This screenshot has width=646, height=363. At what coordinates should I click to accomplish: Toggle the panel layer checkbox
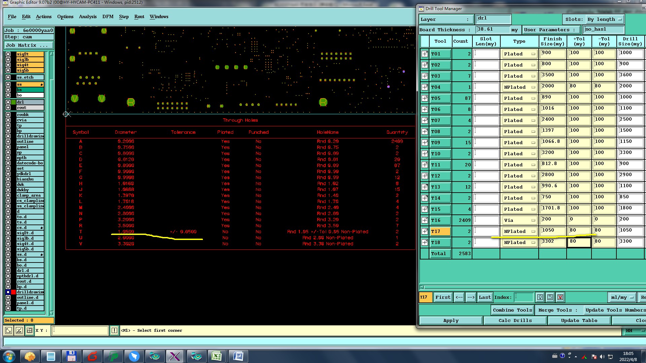8,147
